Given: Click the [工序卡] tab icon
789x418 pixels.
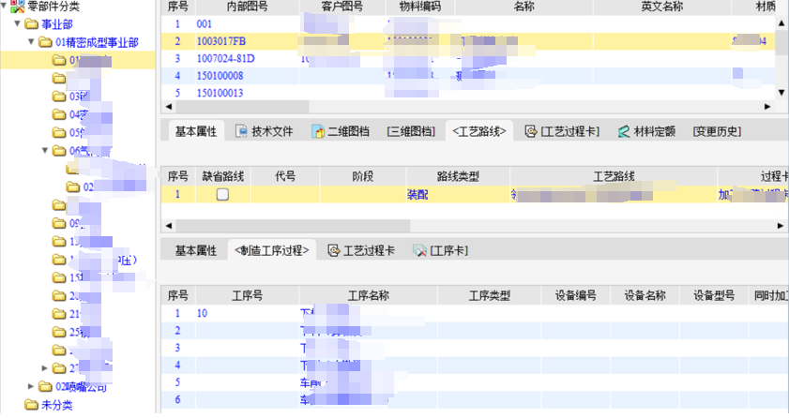Looking at the screenshot, I should (419, 250).
